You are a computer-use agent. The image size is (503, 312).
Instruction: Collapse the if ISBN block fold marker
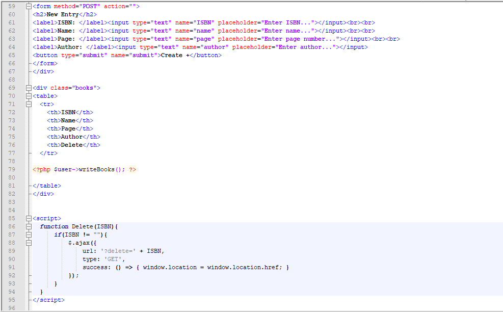tap(29, 235)
